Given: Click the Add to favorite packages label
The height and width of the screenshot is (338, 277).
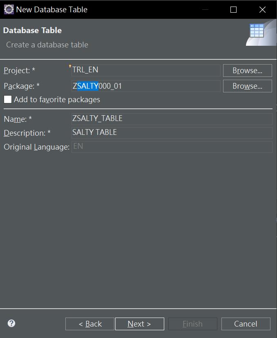Looking at the screenshot, I should click(57, 100).
